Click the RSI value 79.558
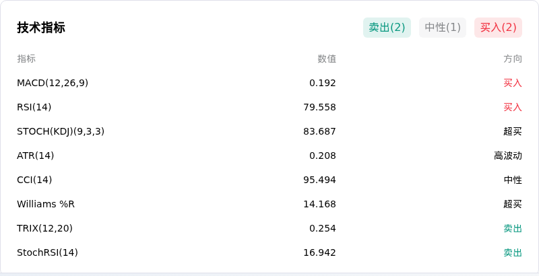 click(319, 107)
